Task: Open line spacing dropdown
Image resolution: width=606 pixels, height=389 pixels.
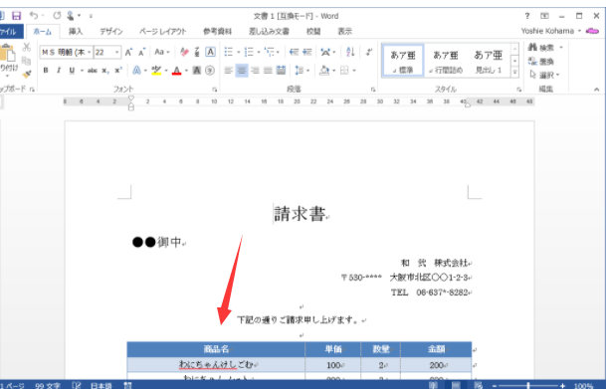Action: (303, 71)
